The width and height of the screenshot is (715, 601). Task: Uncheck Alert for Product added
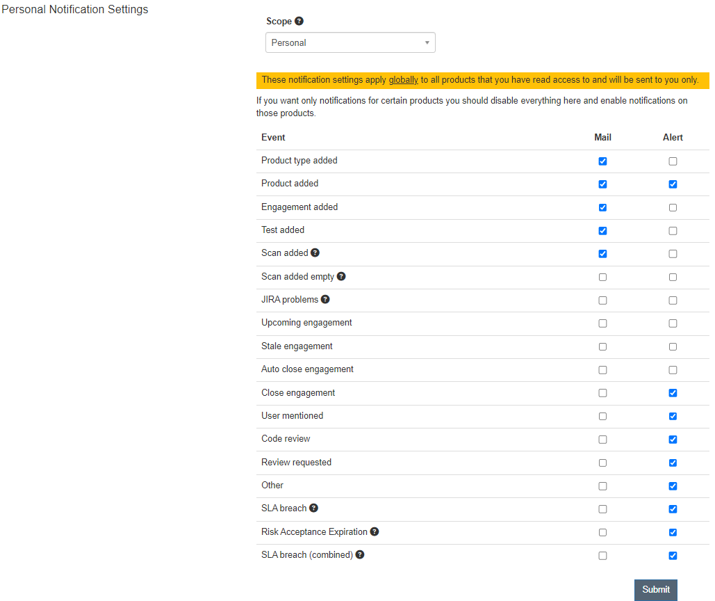coord(673,184)
